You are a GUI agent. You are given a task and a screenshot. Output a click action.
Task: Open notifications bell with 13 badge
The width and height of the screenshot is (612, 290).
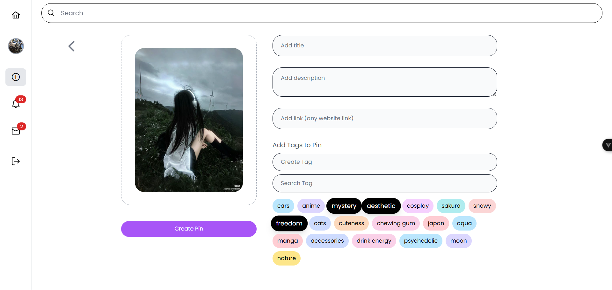[16, 104]
